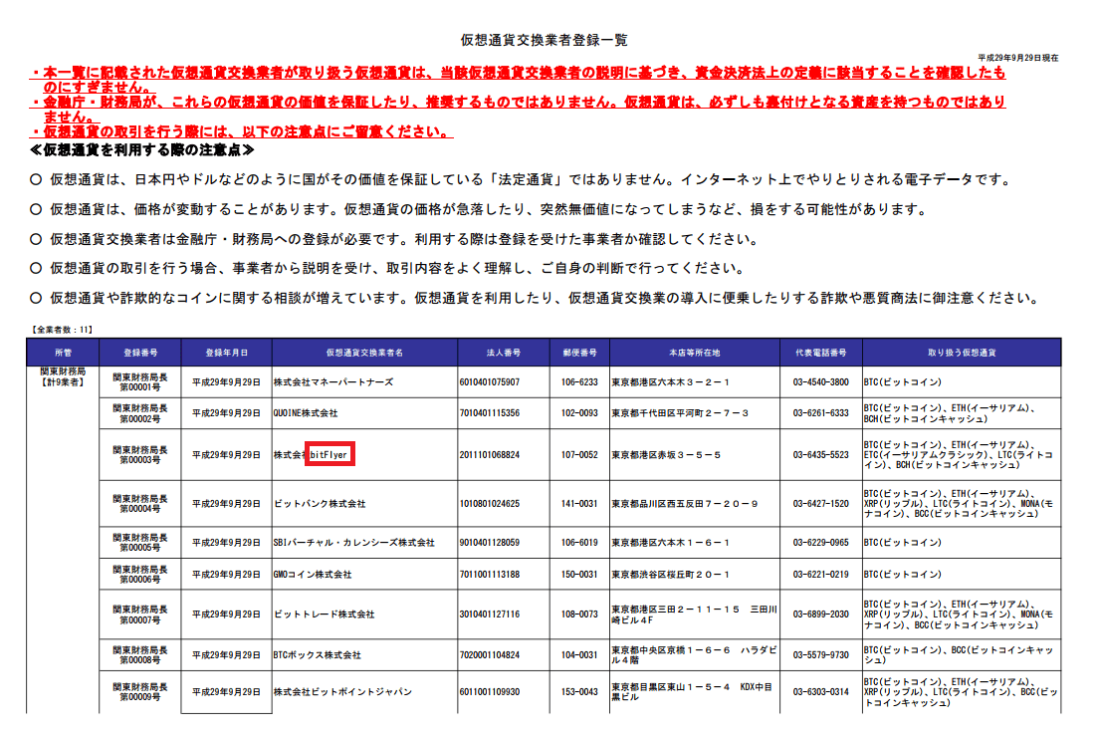Click the ビットバンク株式会社 entry
Viewport: 1099px width, 737px height.
pyautogui.click(x=320, y=504)
